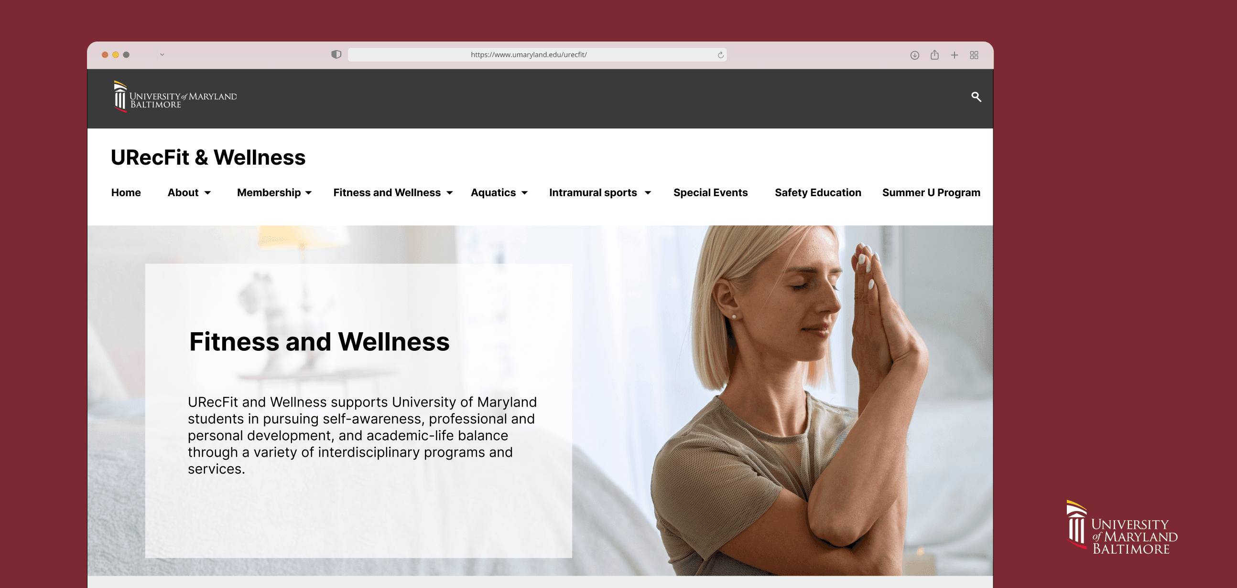
Task: Open the browser downloads icon
Action: pos(914,55)
